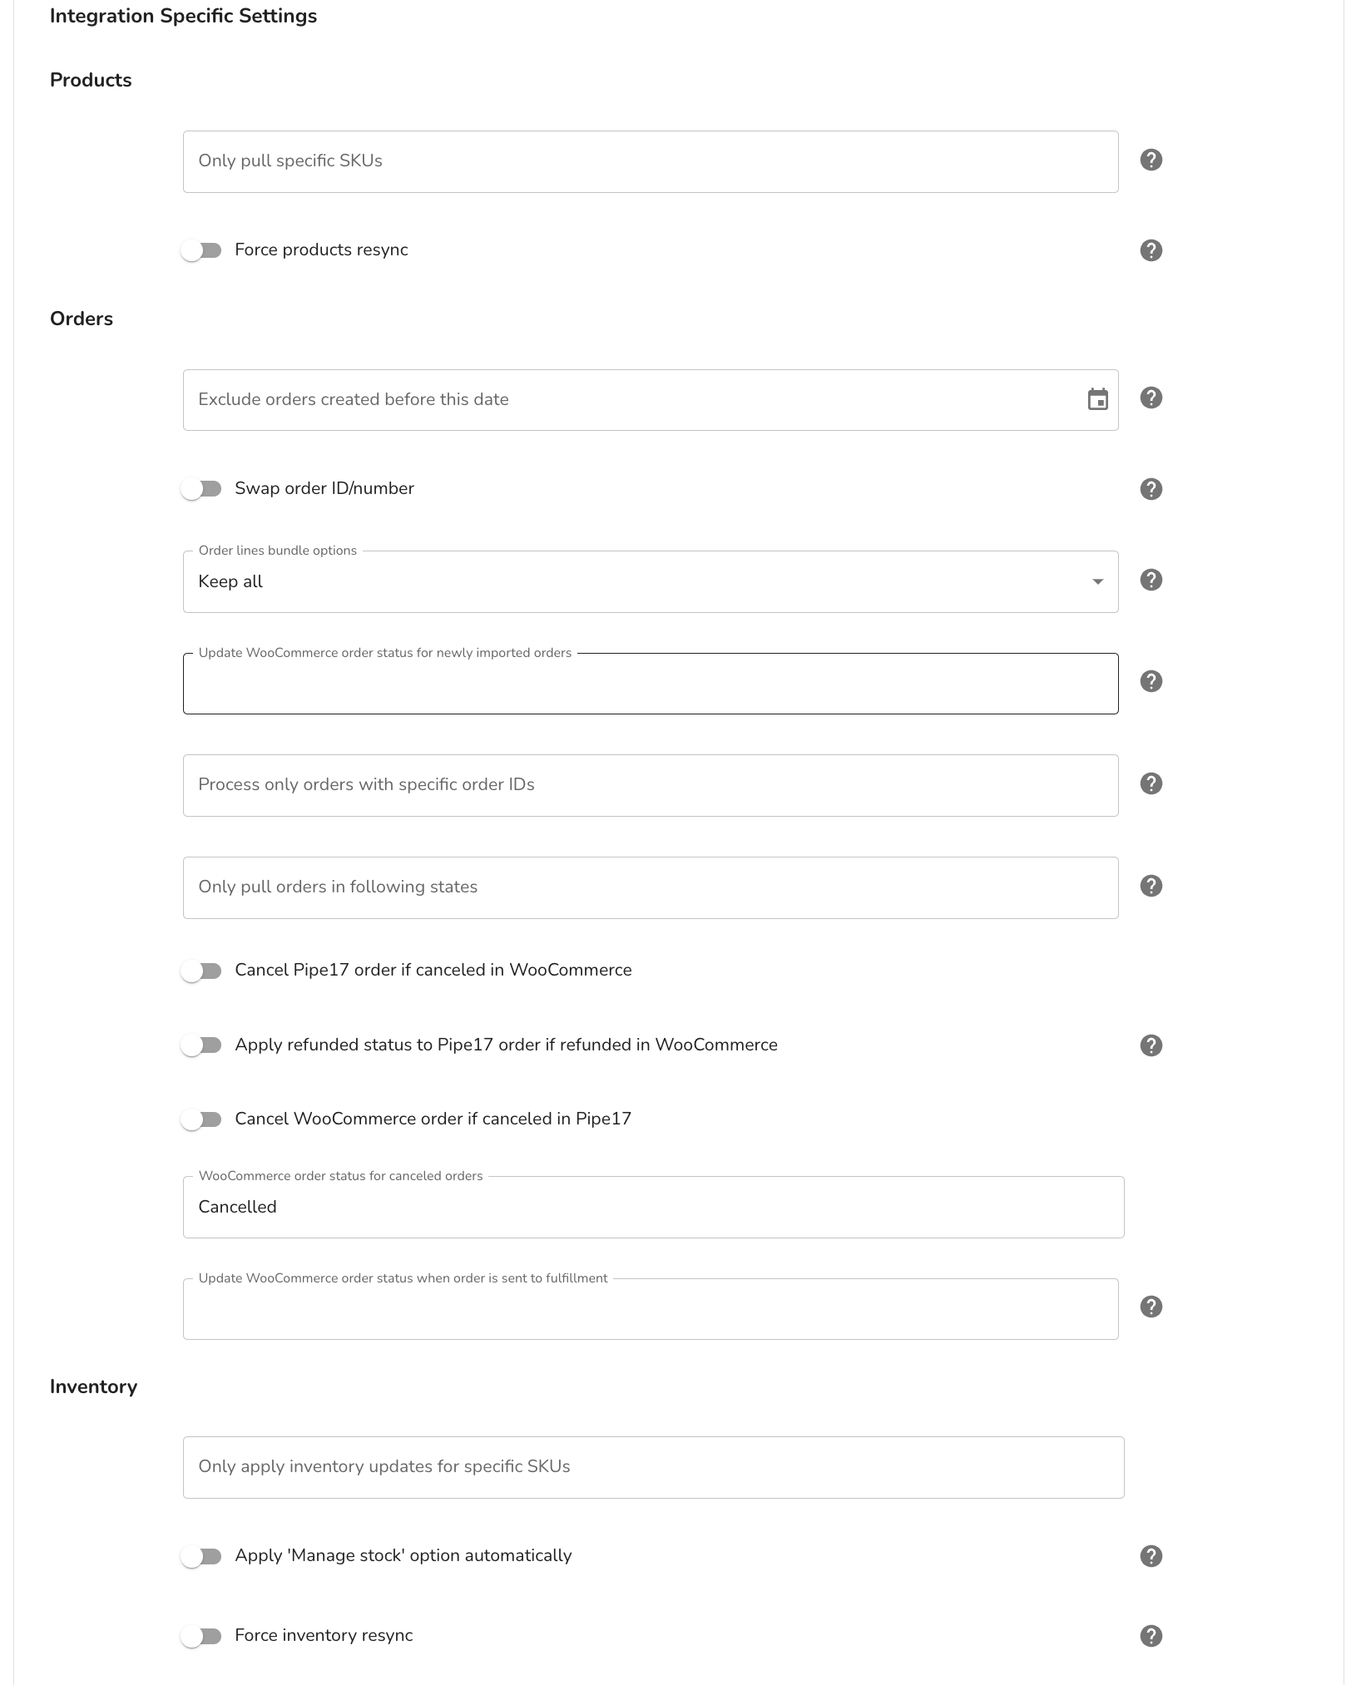
Task: Show help for Only pull orders in following states
Action: point(1151,886)
